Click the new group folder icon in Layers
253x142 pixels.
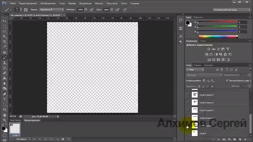pos(234,139)
